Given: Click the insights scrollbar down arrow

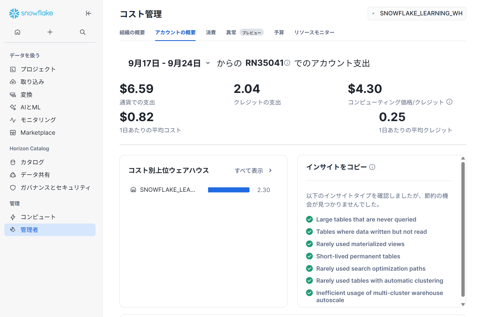Looking at the screenshot, I should tap(463, 304).
